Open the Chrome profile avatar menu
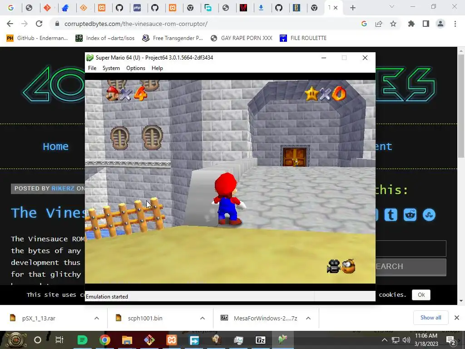This screenshot has height=349, width=465. tap(440, 24)
